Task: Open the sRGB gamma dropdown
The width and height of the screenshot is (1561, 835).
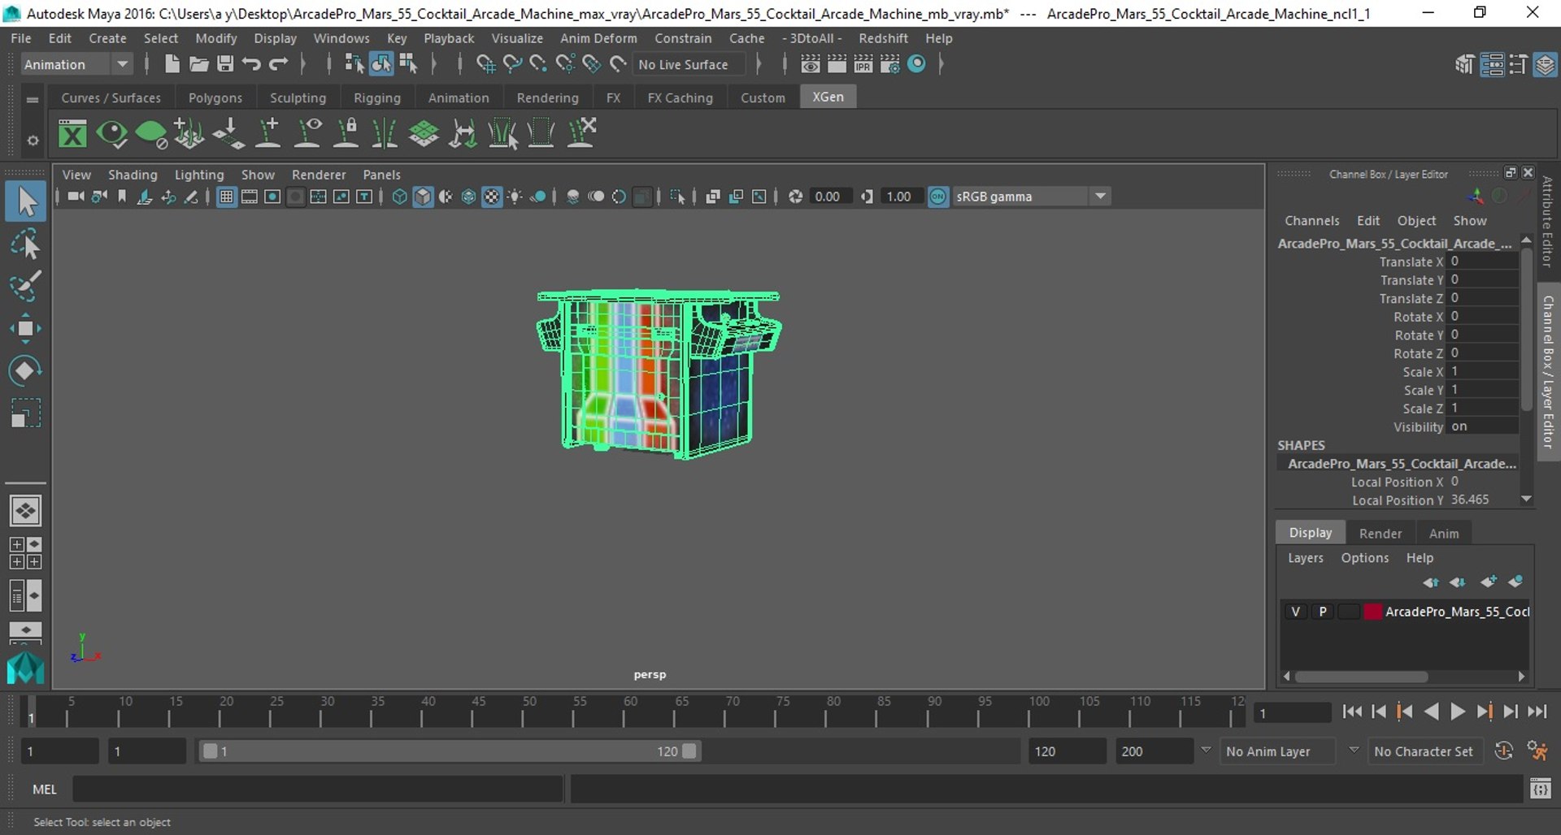Action: pos(1030,197)
